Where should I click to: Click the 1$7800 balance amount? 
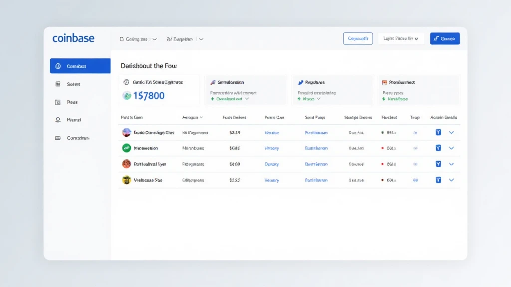(149, 95)
